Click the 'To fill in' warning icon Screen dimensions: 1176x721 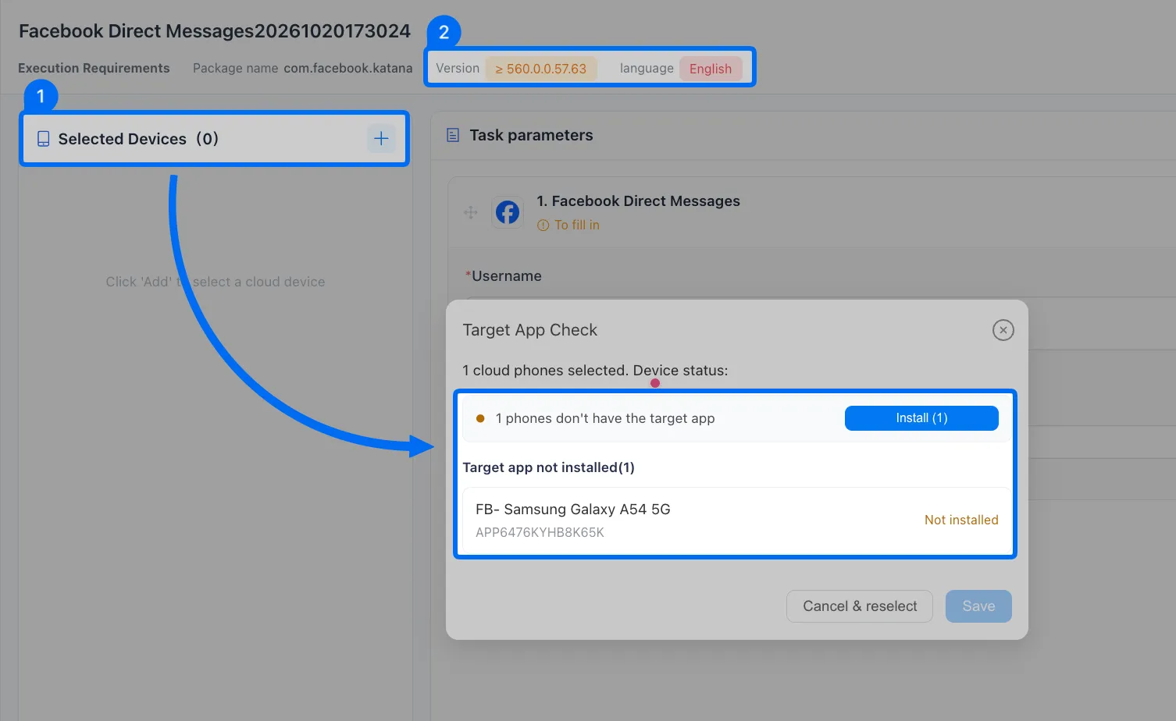543,226
